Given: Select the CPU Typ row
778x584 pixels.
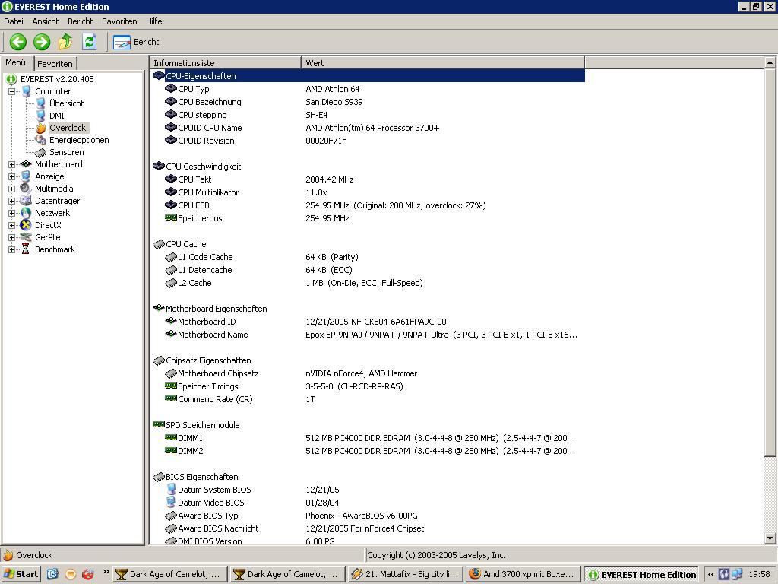Looking at the screenshot, I should point(368,89).
